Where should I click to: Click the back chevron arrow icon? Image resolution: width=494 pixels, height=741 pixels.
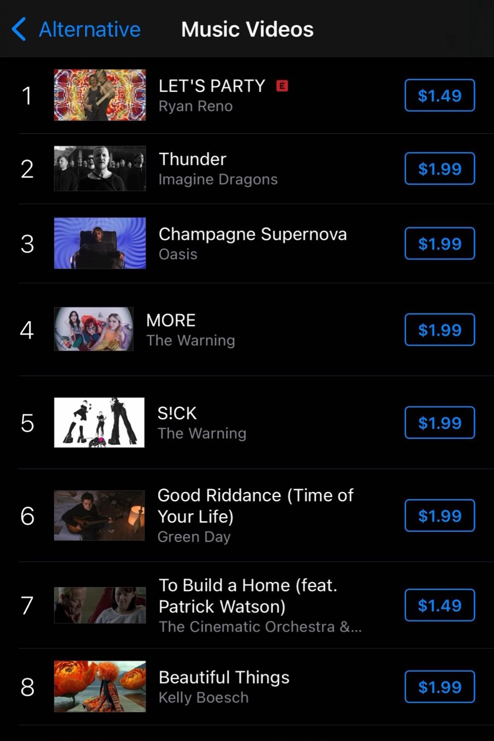pyautogui.click(x=19, y=29)
